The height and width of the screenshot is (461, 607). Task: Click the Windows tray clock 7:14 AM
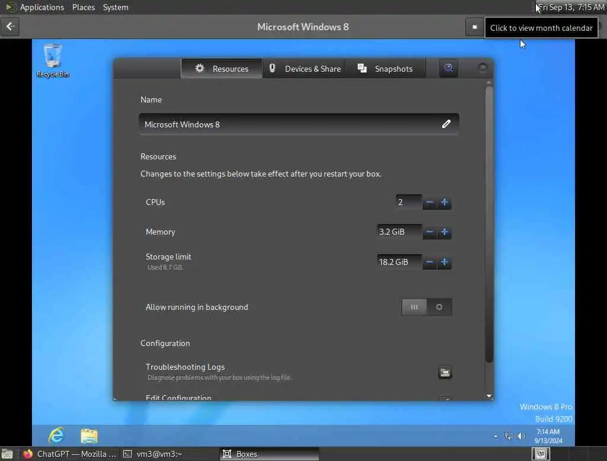point(548,436)
